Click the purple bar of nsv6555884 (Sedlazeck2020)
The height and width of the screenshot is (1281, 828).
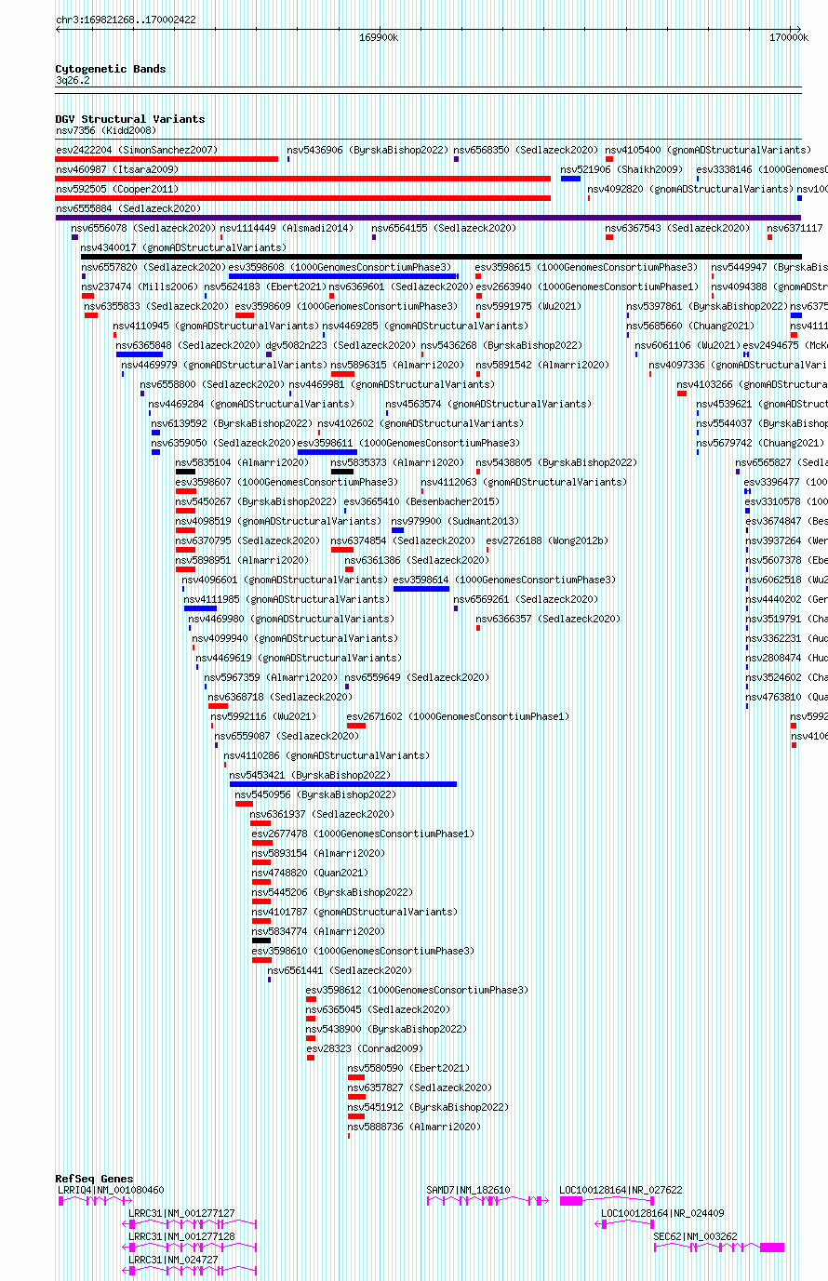click(x=428, y=218)
